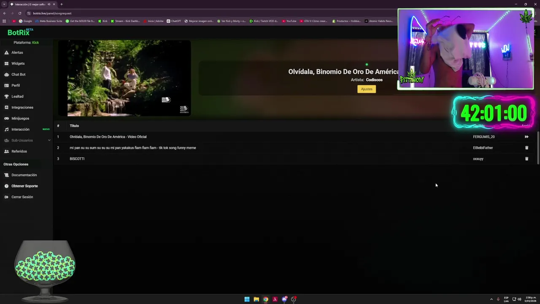Open Mejorar imagen online bookmark
The width and height of the screenshot is (540, 304).
199,21
